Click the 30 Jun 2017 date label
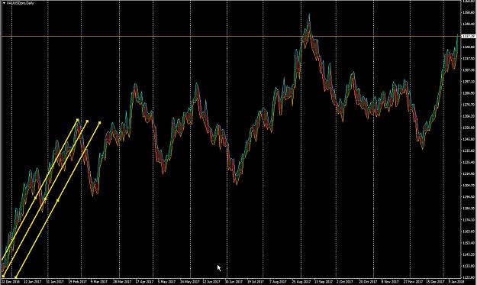The image size is (477, 285). (234, 282)
